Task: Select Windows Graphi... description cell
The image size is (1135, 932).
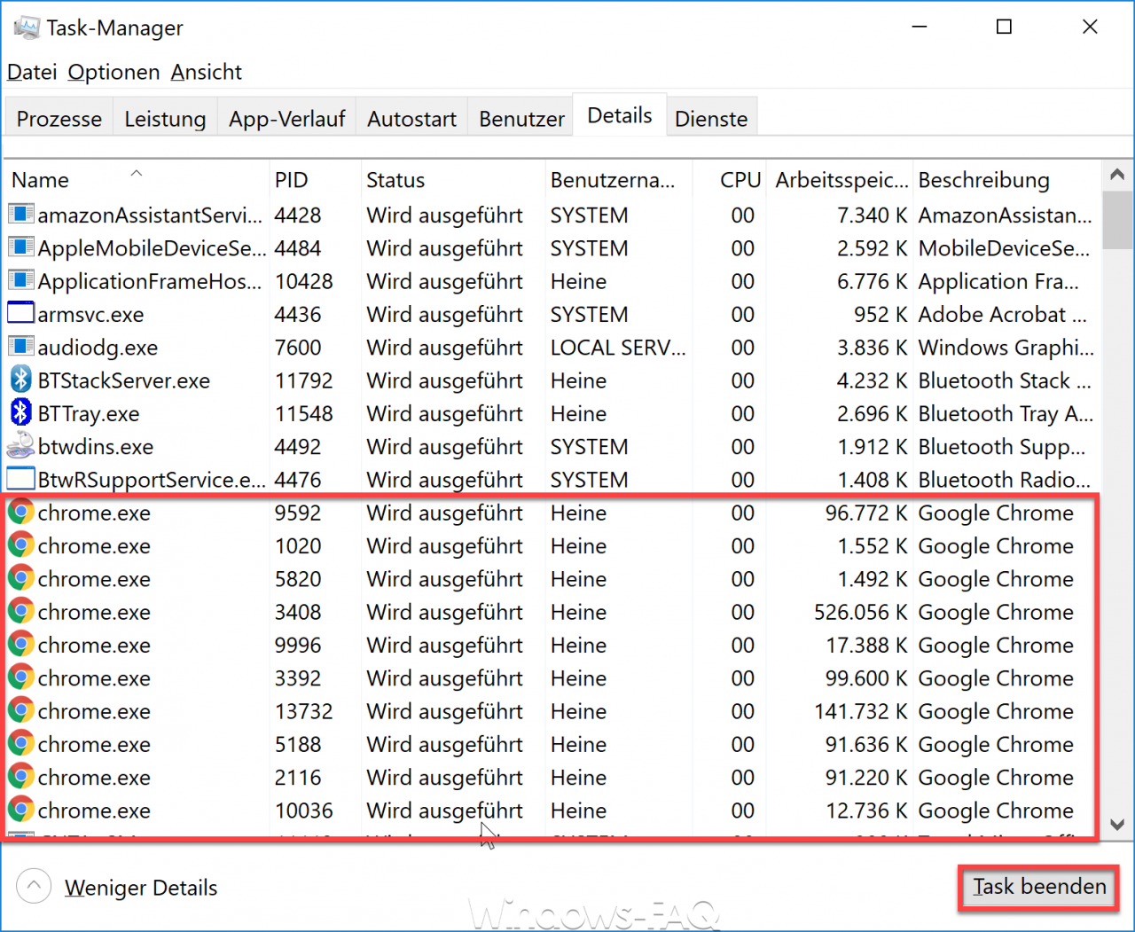Action: pos(1006,348)
